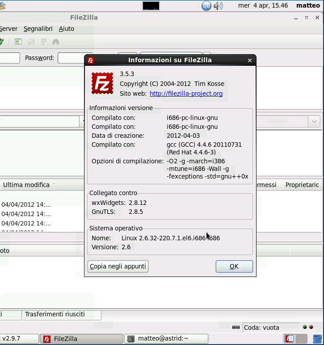Click the green checkmark toolbar icon
The width and height of the screenshot is (324, 345).
click(1, 42)
